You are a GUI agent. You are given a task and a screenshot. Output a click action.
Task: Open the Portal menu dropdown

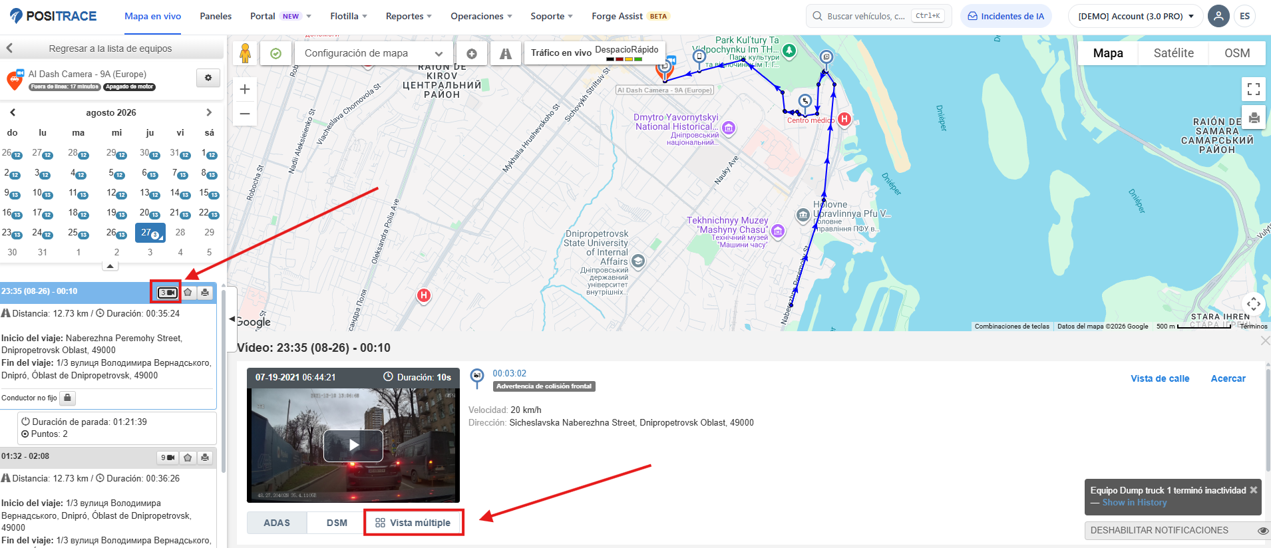(x=281, y=16)
